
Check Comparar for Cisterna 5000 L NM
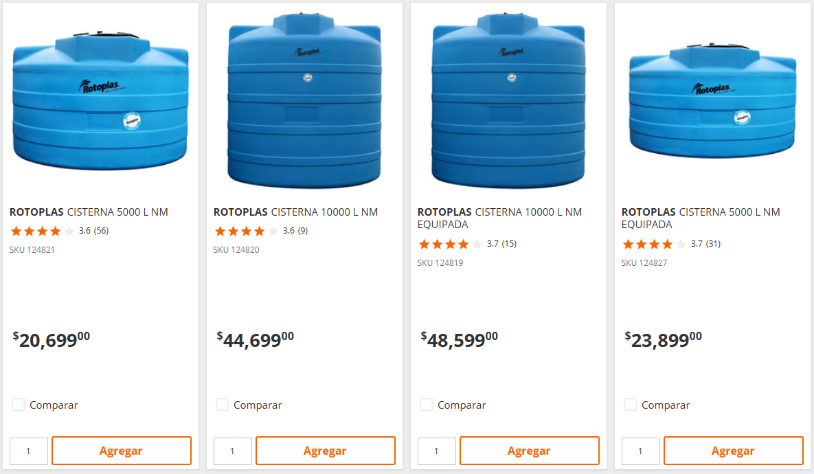coord(19,405)
